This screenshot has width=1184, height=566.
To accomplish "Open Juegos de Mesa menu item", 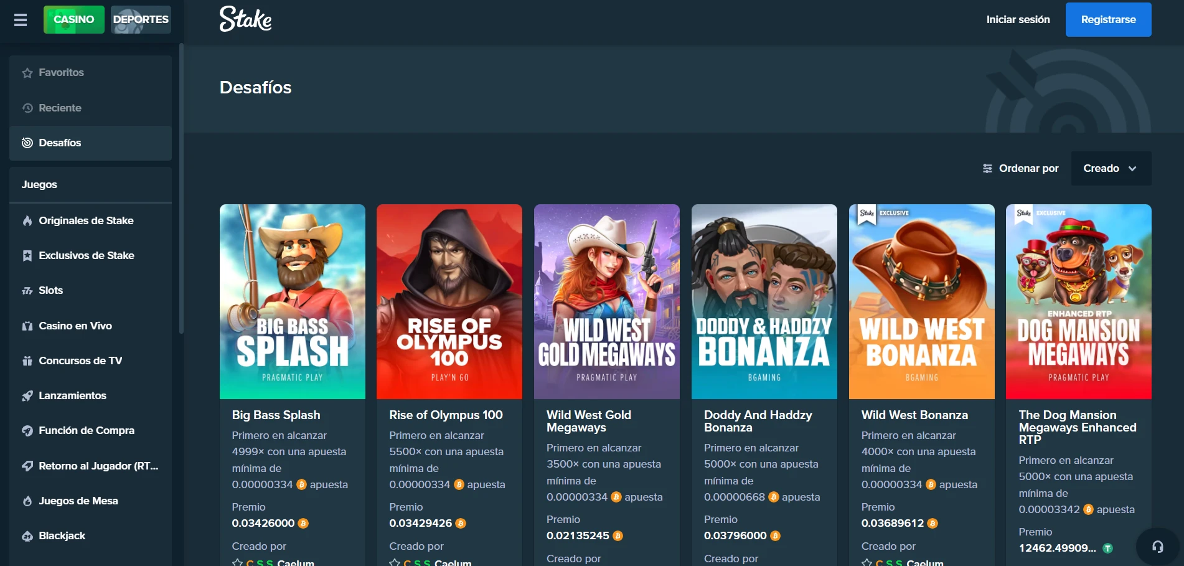I will tap(90, 501).
